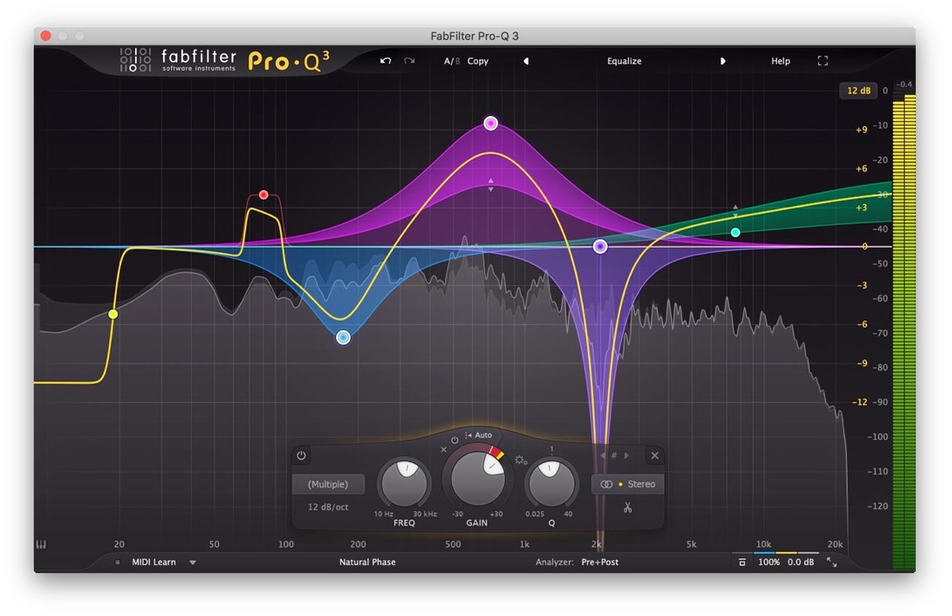Viewport: 952px width, 616px height.
Task: Open filter shape (Multiple) dropdown
Action: pyautogui.click(x=328, y=484)
